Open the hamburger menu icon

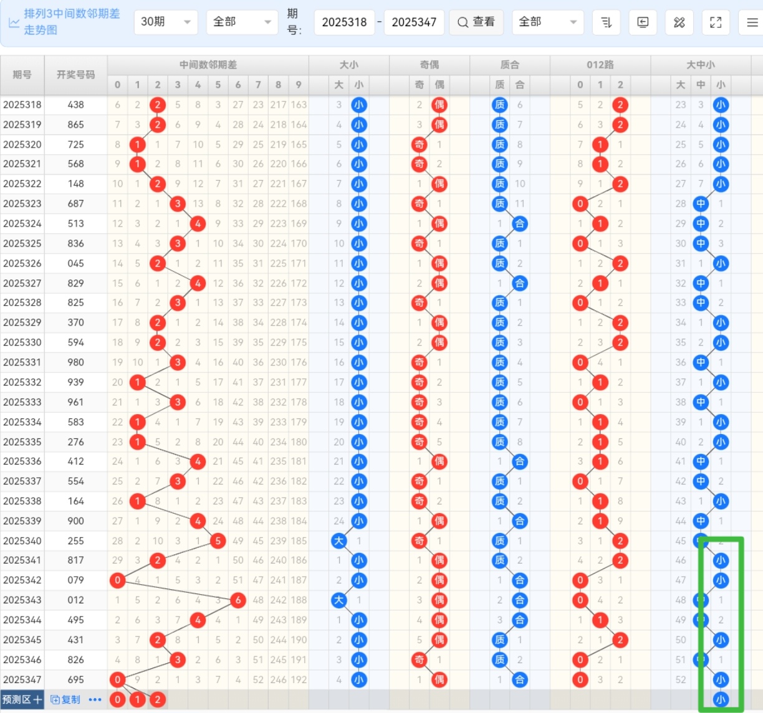(752, 22)
